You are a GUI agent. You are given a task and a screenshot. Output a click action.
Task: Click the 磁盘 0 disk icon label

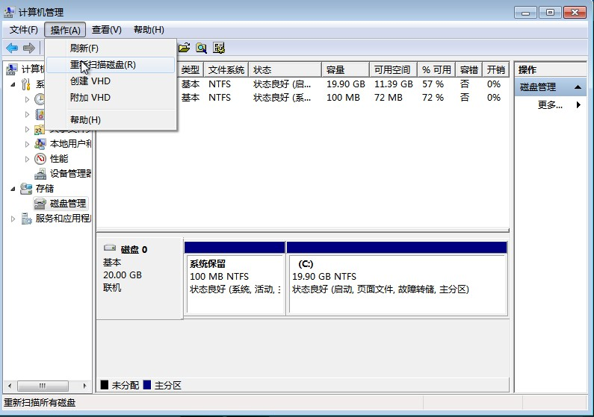[x=134, y=249]
